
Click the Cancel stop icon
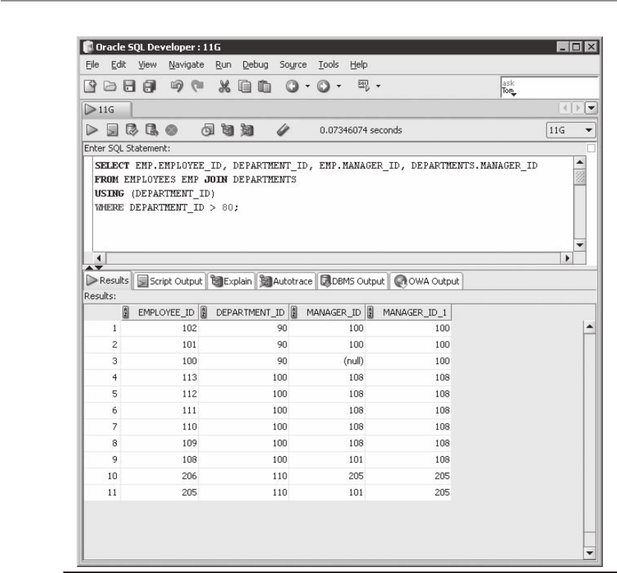(171, 130)
